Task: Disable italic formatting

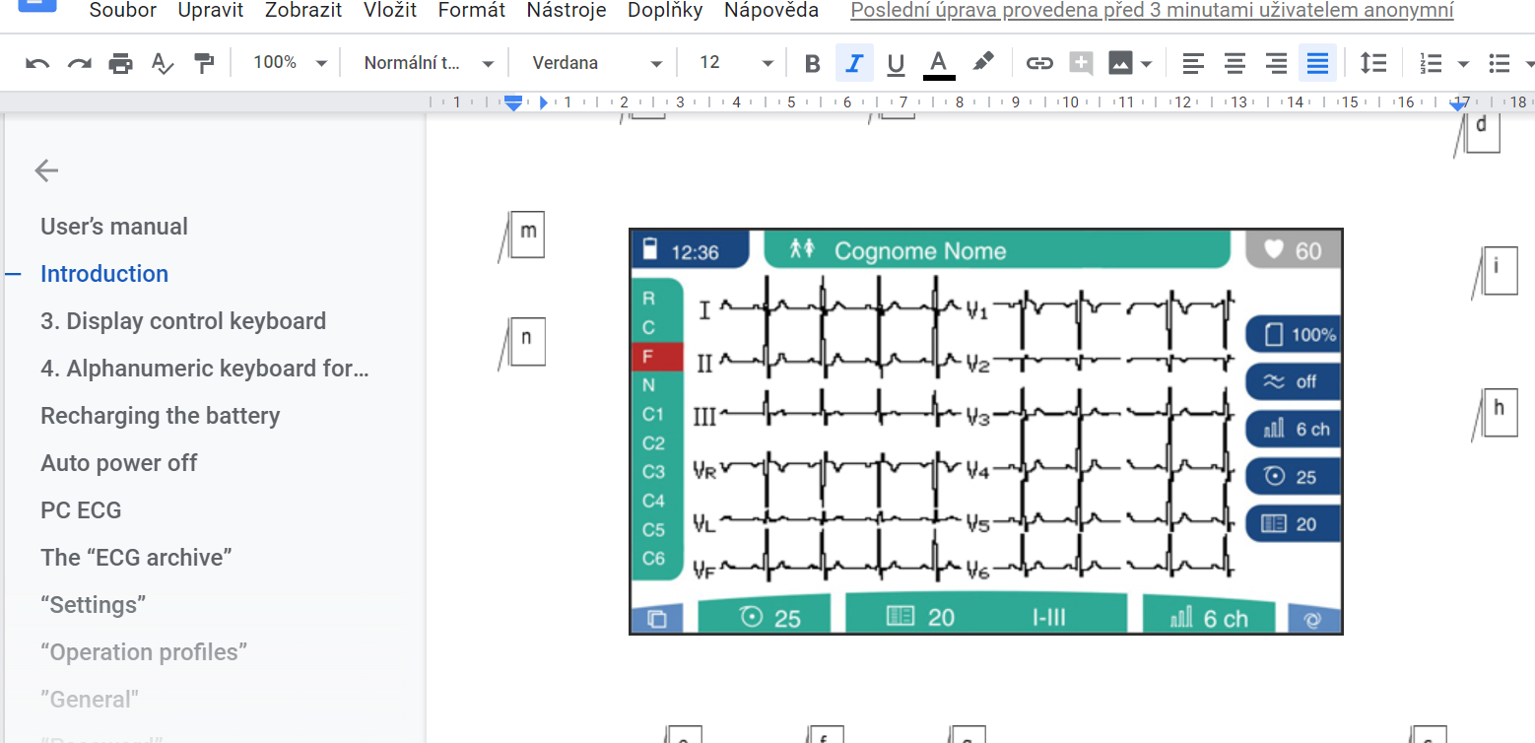Action: coord(854,64)
